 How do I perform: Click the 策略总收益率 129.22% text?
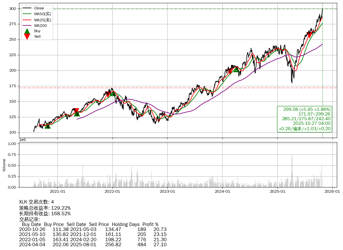pyautogui.click(x=45, y=208)
